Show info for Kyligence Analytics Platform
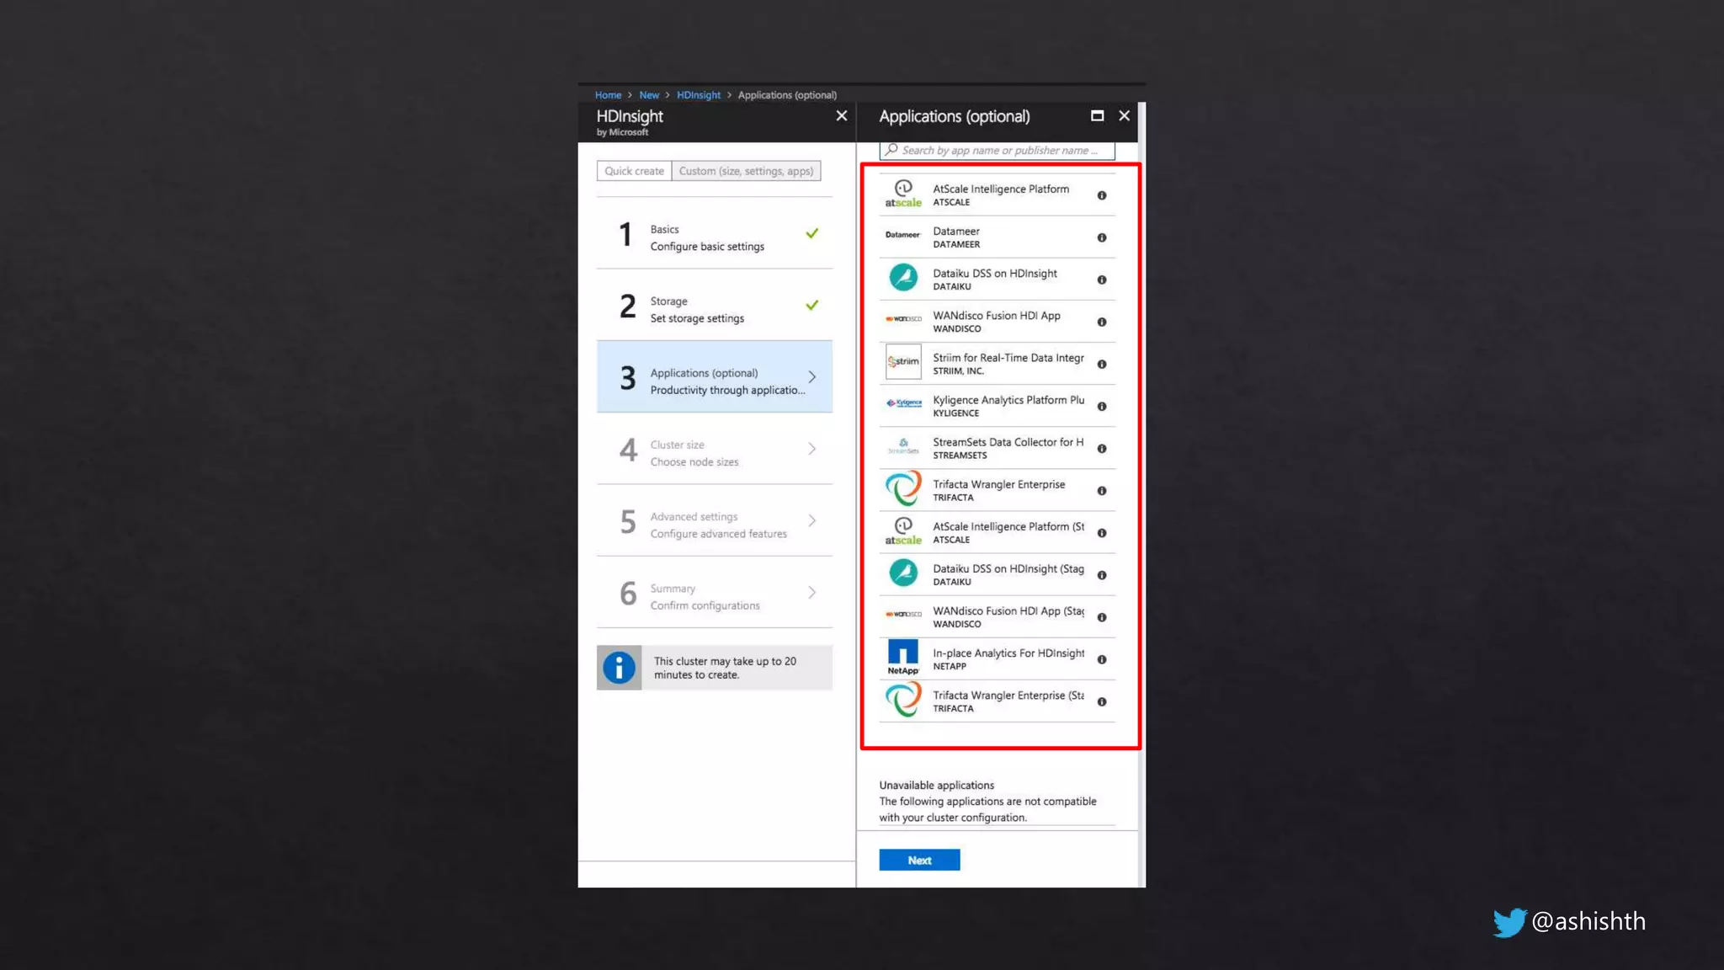Screen dimensions: 1724x970 [x=1101, y=407]
